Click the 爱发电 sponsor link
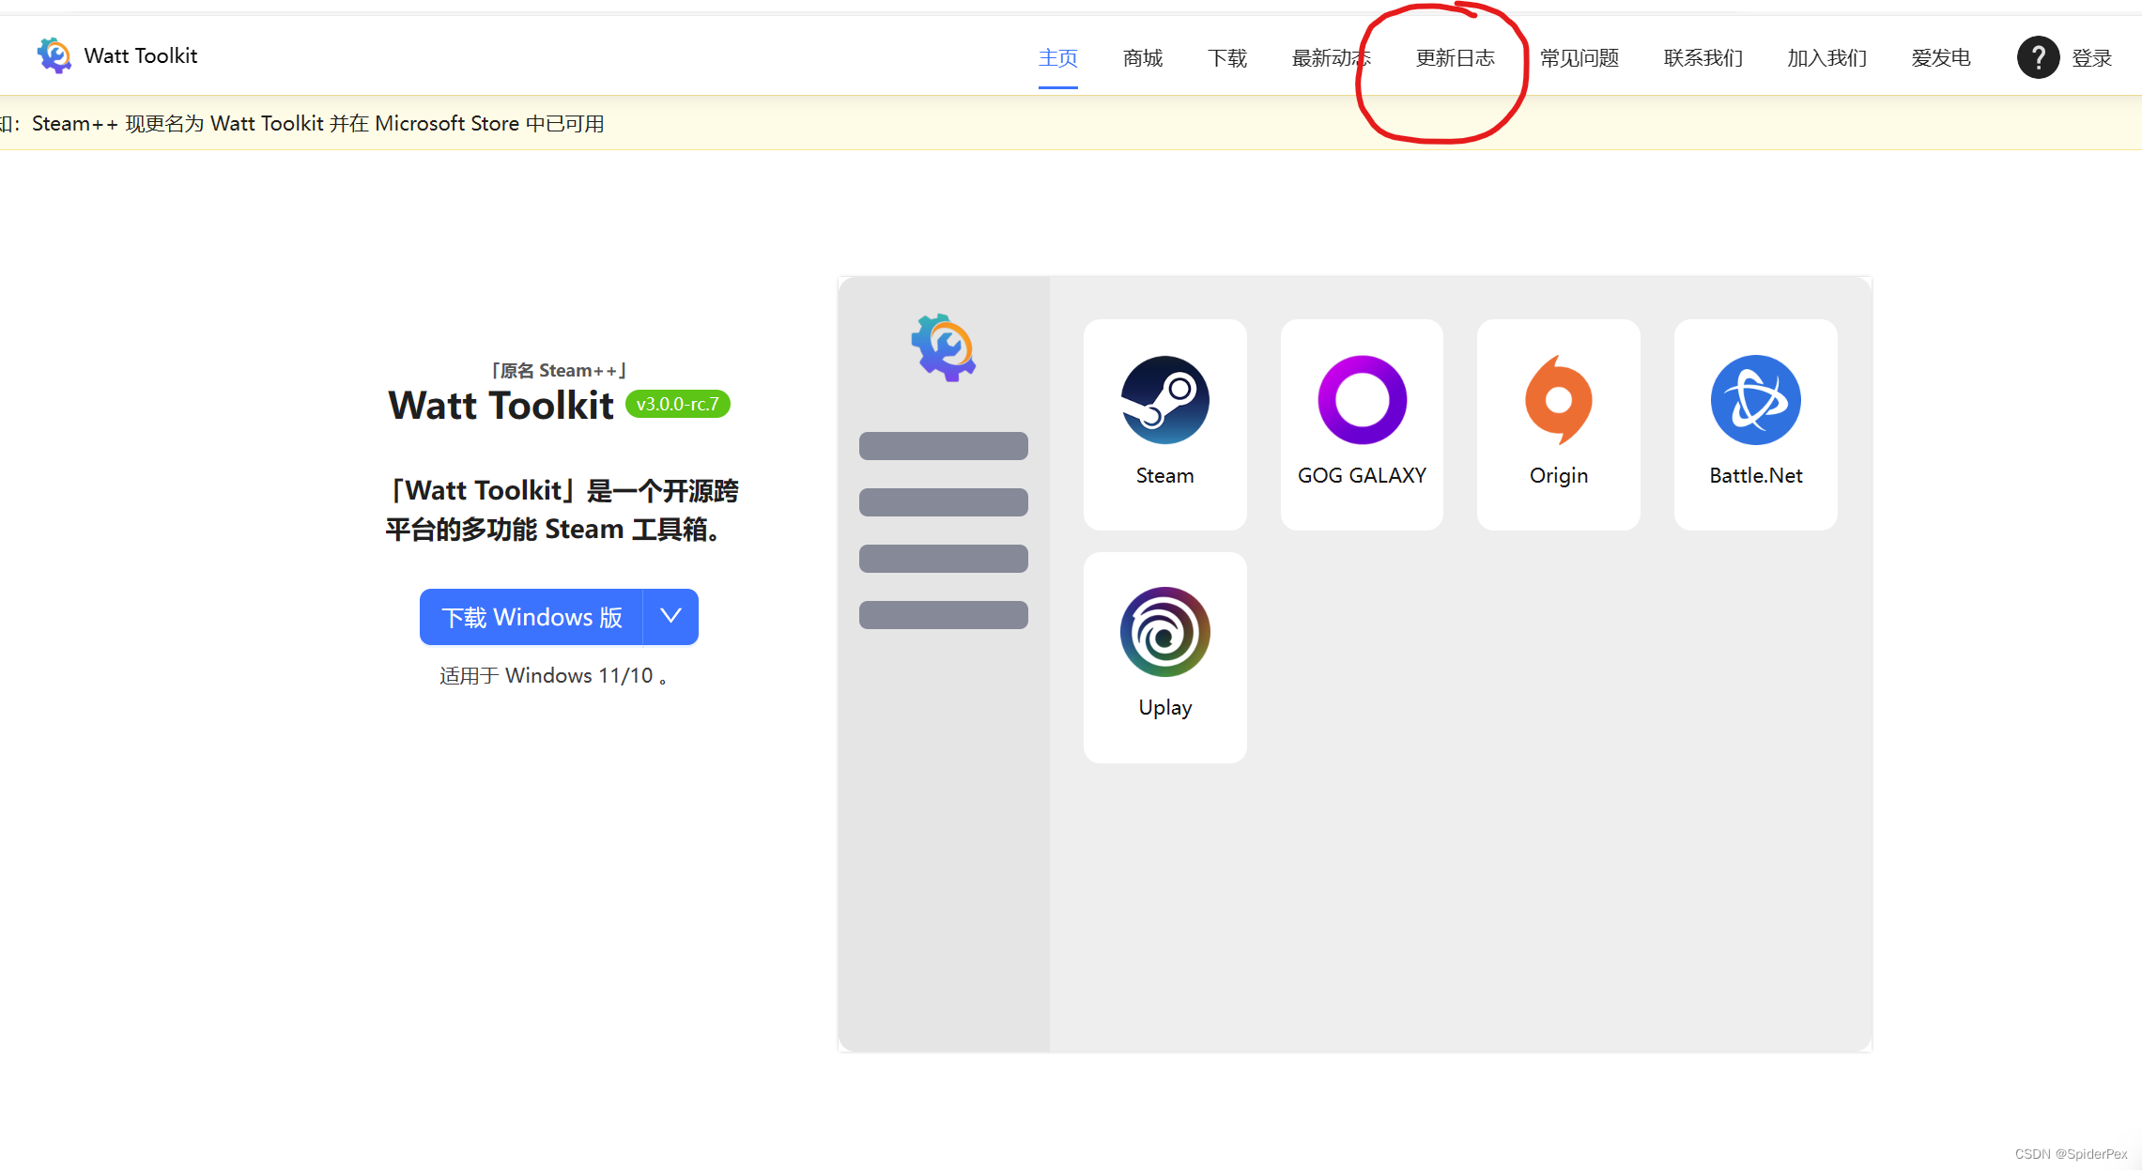 click(x=1940, y=57)
